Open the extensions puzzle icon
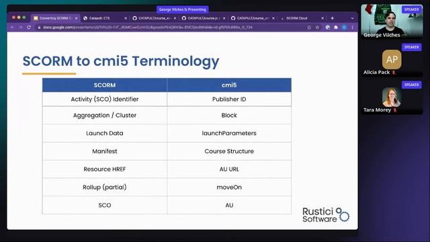The width and height of the screenshot is (430, 242). click(336, 28)
